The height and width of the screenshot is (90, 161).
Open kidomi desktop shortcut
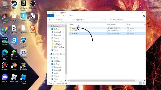point(5,41)
